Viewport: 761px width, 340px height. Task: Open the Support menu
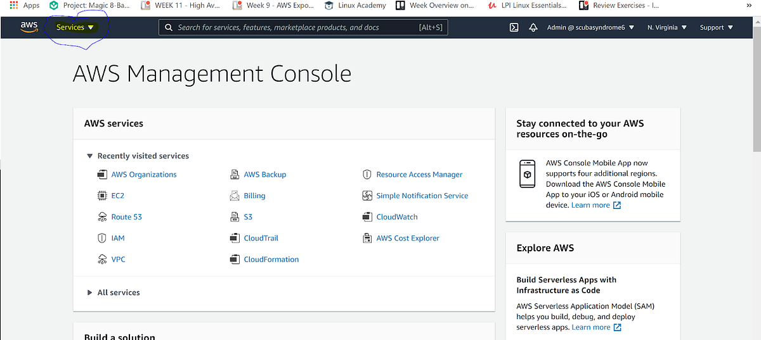[717, 27]
